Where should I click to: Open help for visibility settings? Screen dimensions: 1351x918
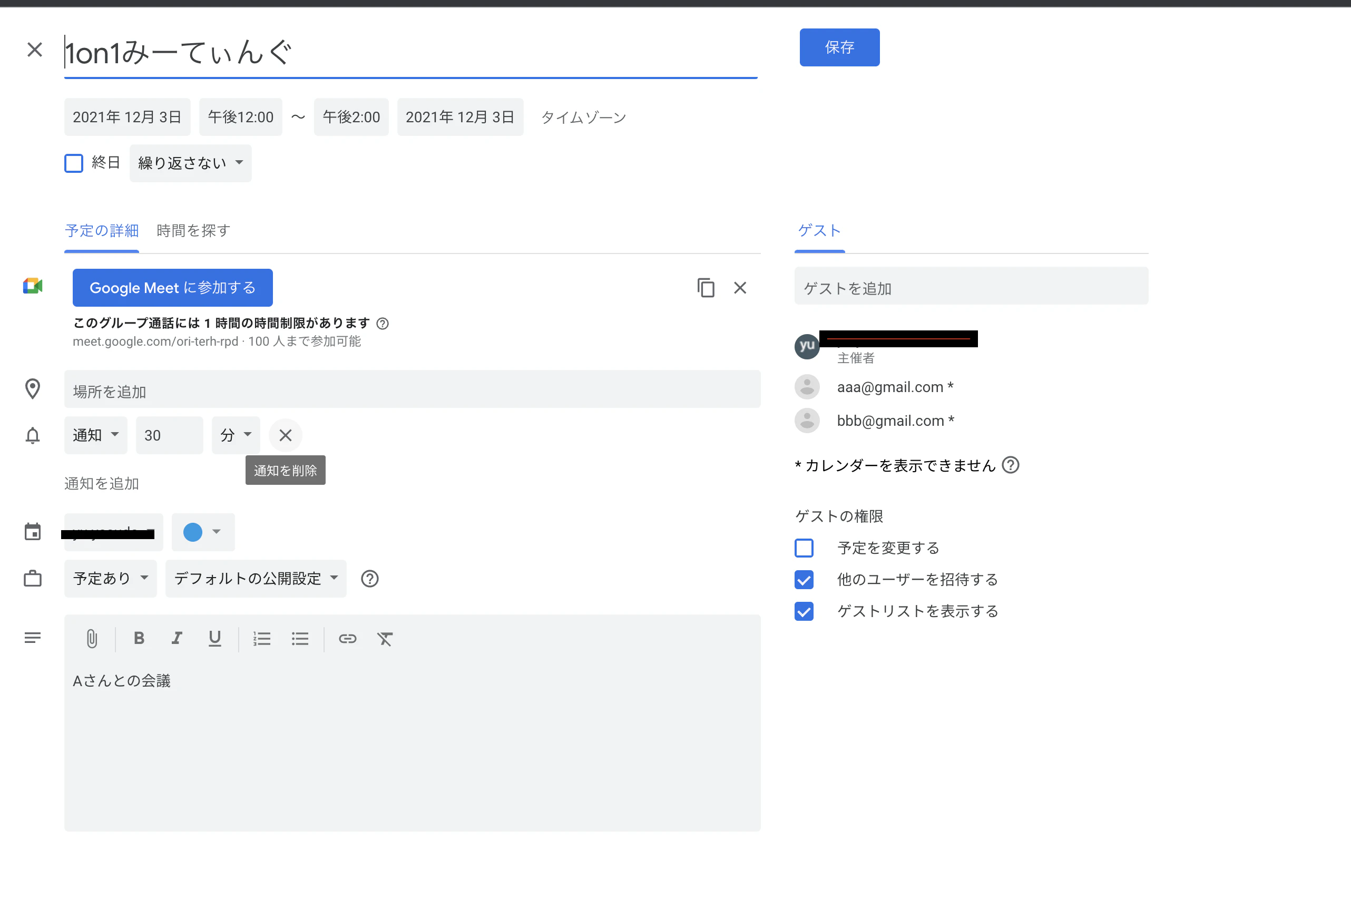(370, 579)
